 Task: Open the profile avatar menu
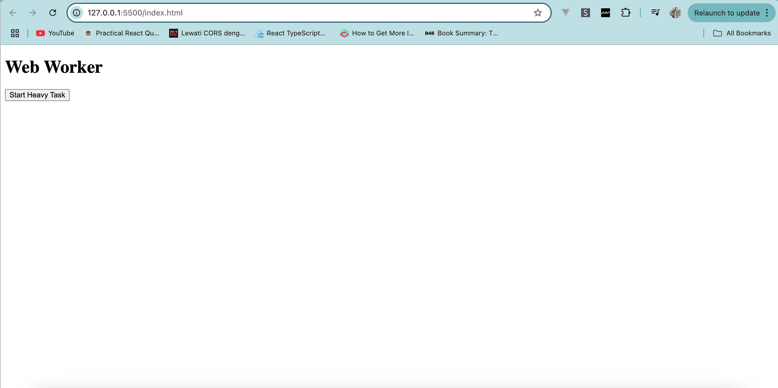click(x=675, y=13)
